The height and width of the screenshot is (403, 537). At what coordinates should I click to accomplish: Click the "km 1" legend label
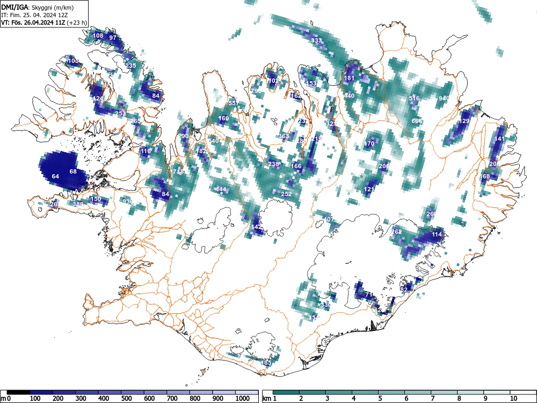pyautogui.click(x=270, y=399)
